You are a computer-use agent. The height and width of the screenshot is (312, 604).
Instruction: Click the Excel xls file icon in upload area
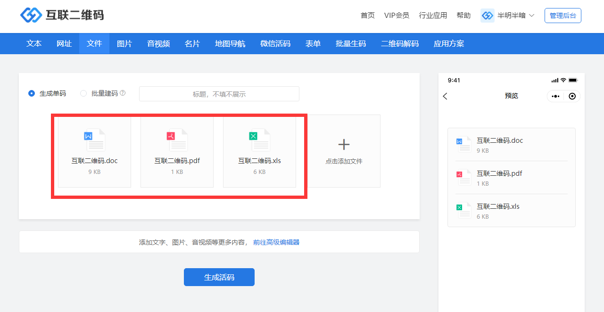click(x=259, y=140)
